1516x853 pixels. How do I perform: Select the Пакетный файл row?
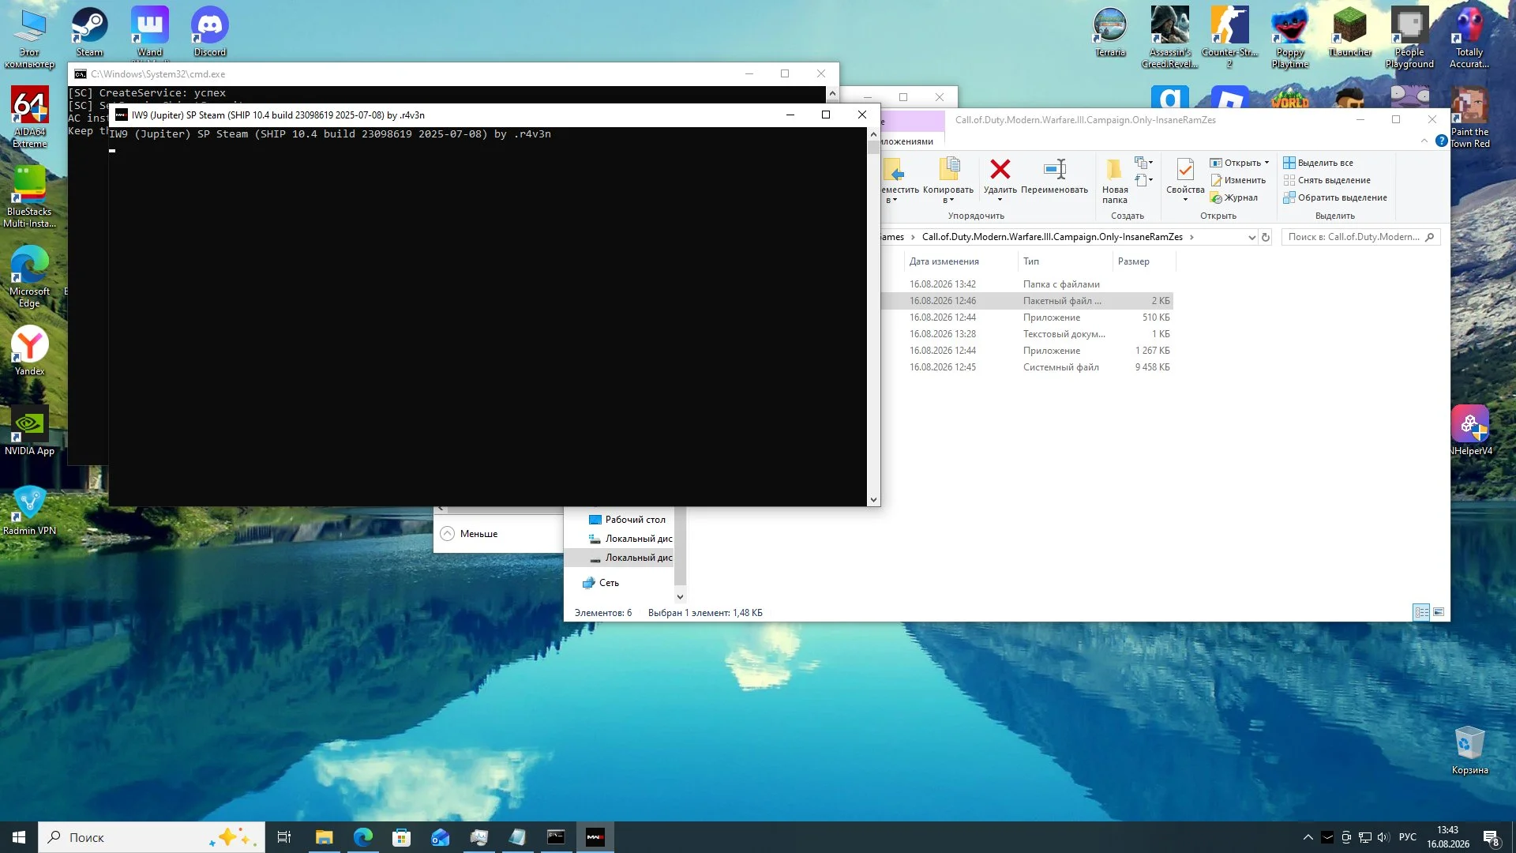1027,301
